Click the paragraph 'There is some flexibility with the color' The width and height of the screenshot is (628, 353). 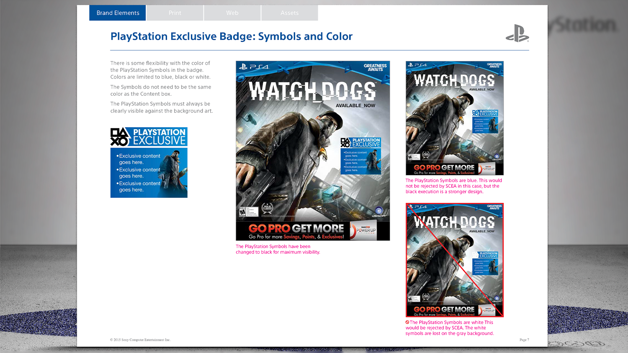coord(160,70)
